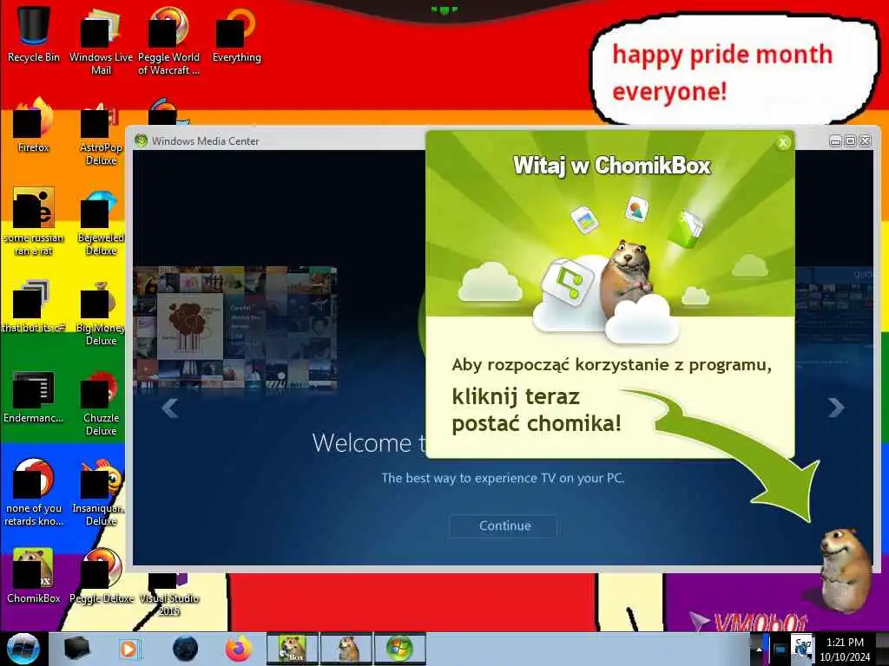Click the hamster taskbar button
The image size is (889, 666).
pos(346,649)
